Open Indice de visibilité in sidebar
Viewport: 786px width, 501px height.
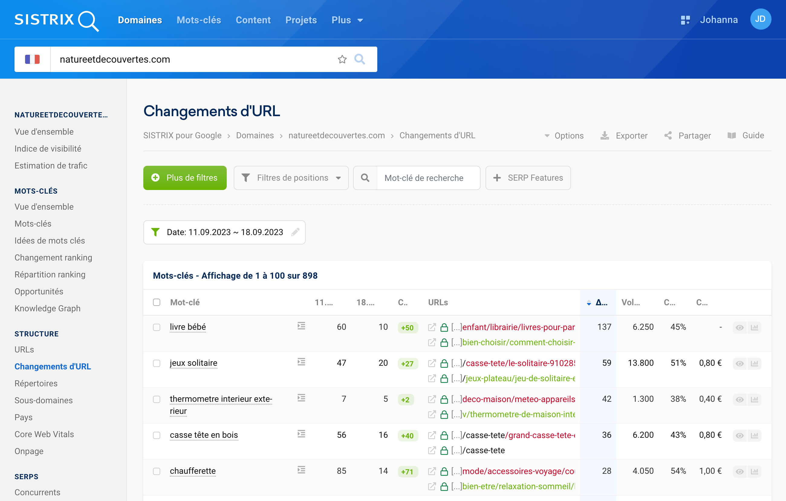48,149
